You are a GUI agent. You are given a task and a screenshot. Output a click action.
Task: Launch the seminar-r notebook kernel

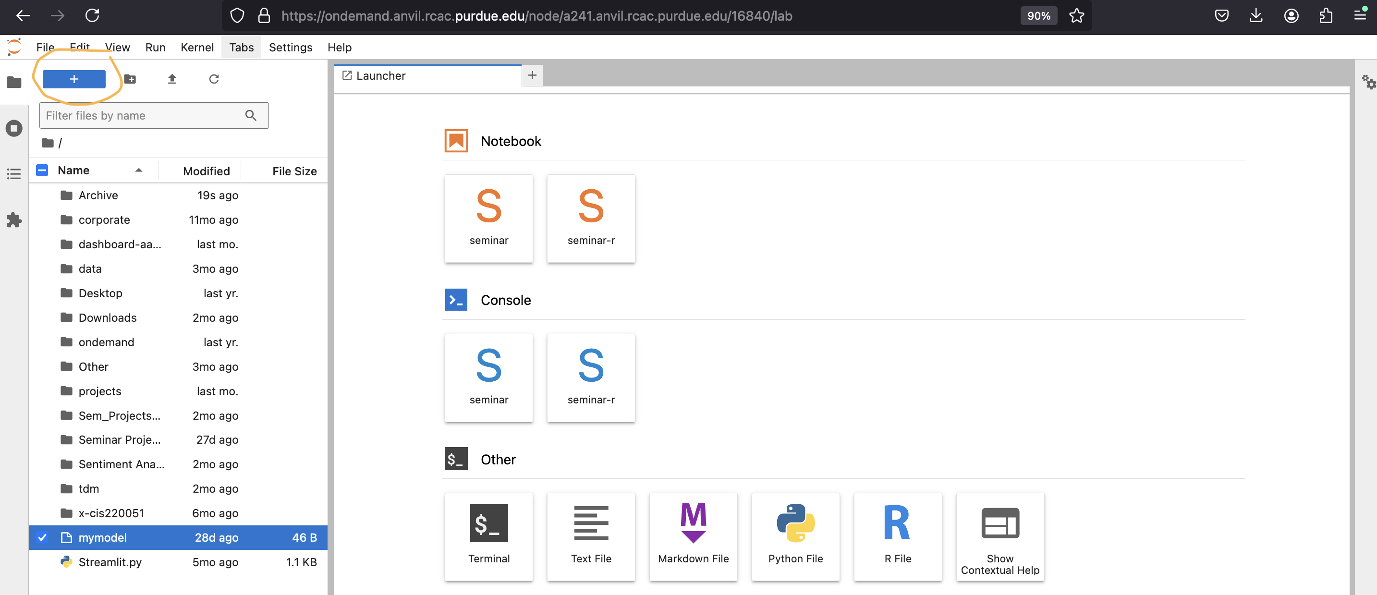pyautogui.click(x=591, y=218)
